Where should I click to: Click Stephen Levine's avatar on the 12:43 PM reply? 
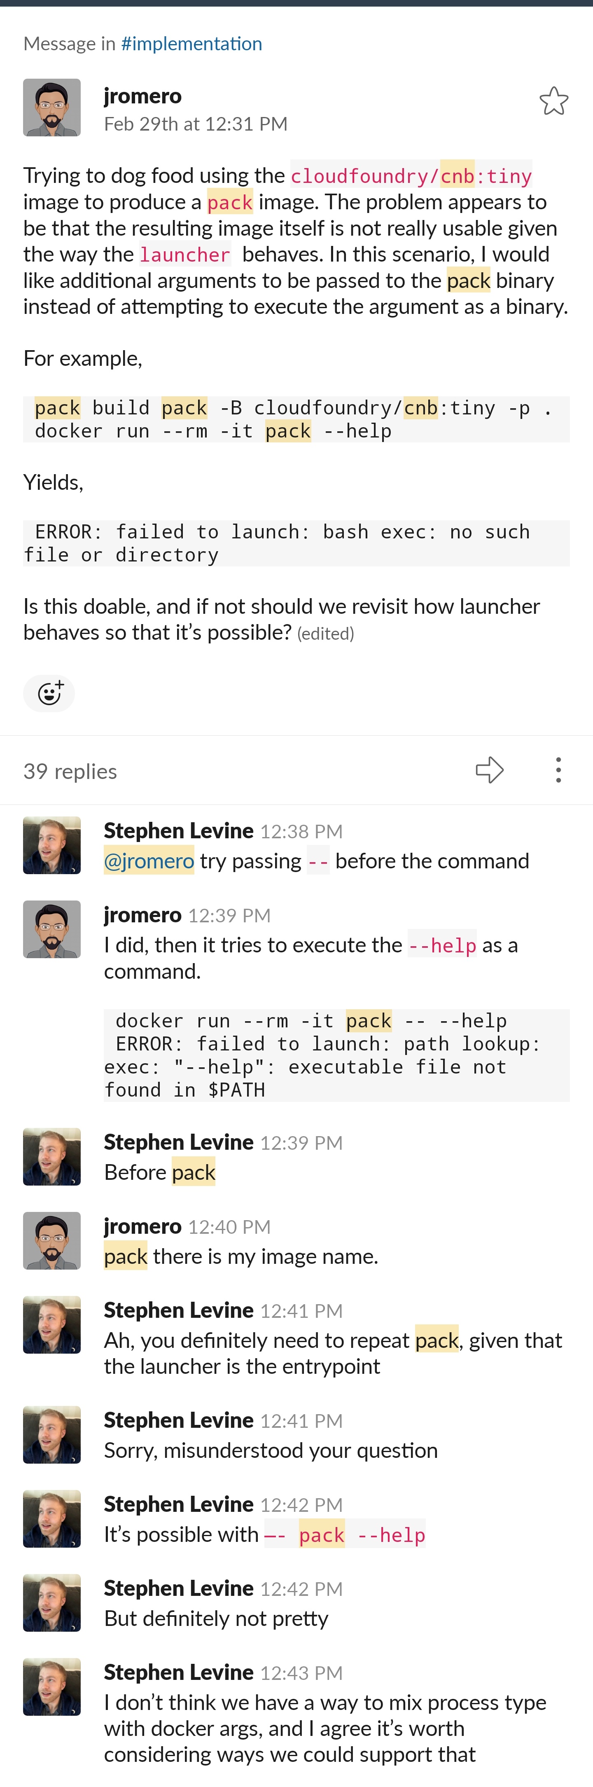tap(52, 1687)
